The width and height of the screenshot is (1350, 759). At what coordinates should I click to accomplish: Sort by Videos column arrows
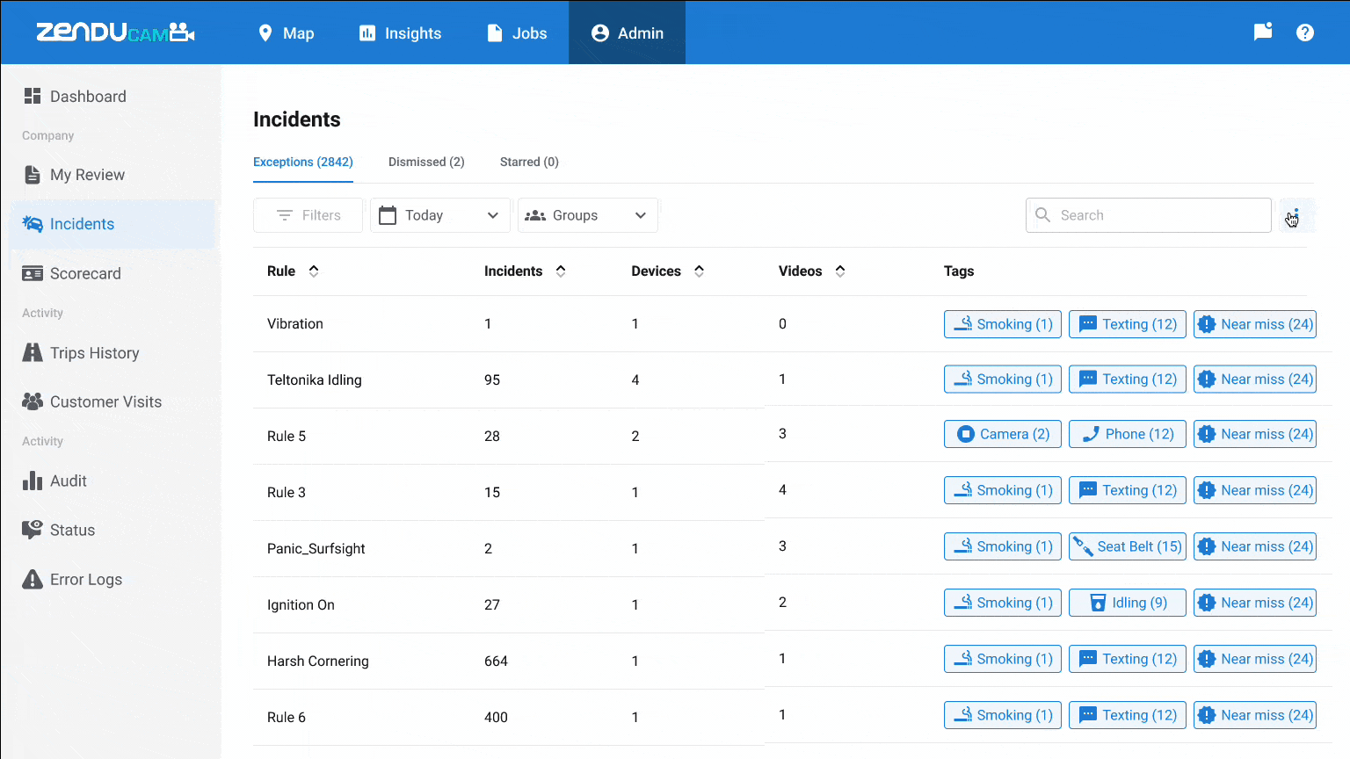840,271
